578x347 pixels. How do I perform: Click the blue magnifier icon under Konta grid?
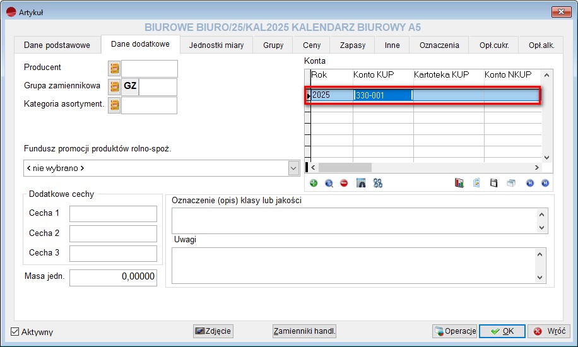point(329,183)
